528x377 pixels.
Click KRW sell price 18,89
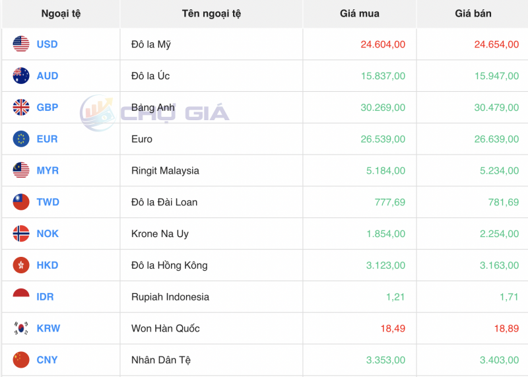(x=507, y=328)
